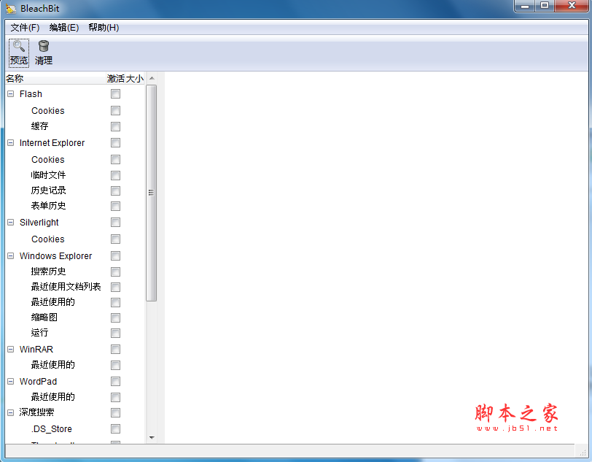Click the 名称 column header

(x=55, y=79)
